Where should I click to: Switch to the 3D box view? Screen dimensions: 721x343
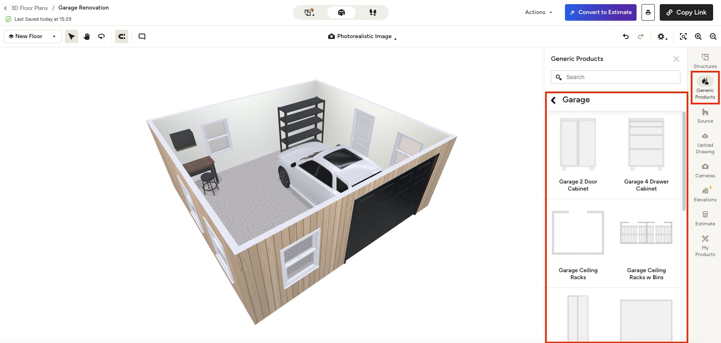click(x=341, y=12)
